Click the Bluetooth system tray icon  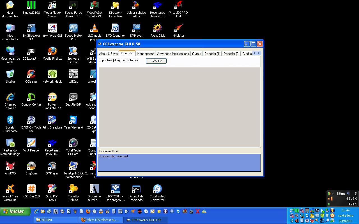point(292,221)
